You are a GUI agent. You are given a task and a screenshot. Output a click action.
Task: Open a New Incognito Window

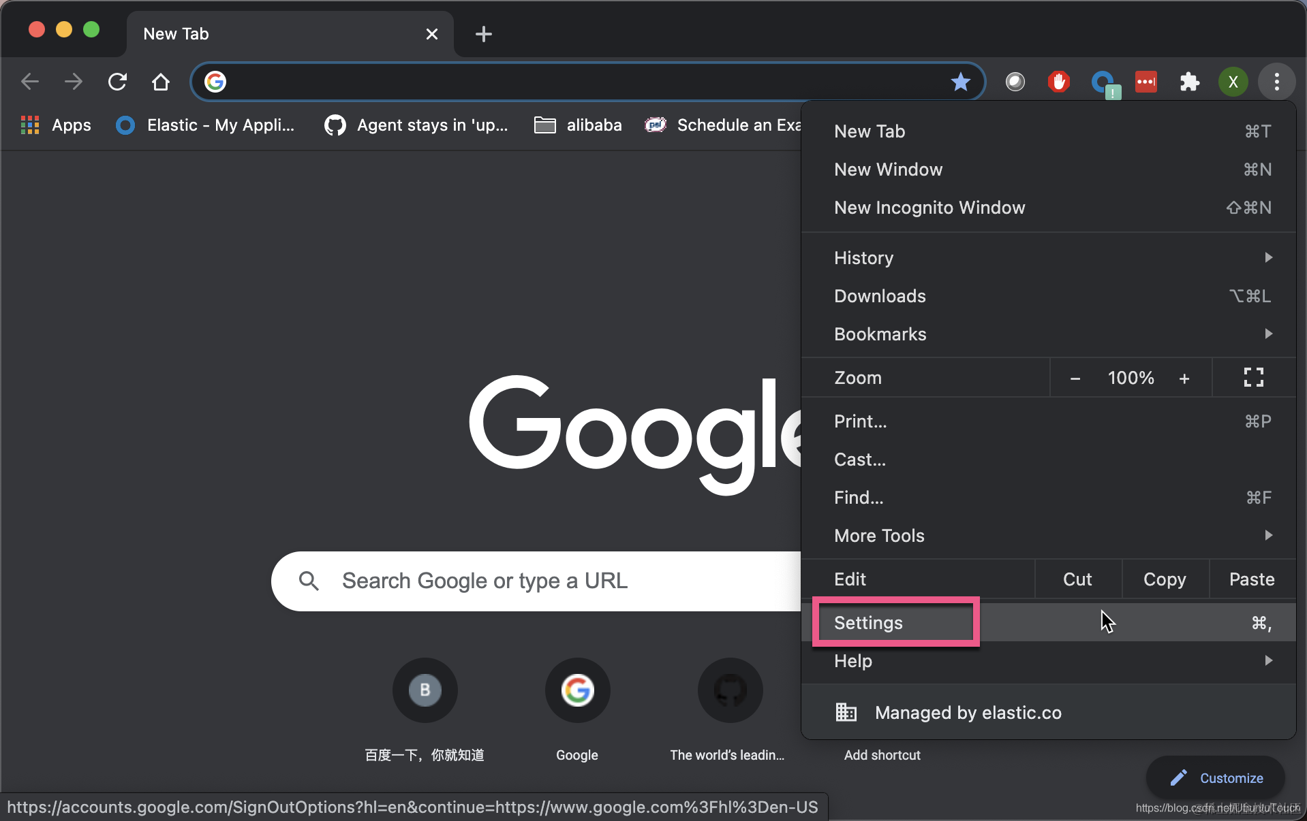[x=1048, y=208]
